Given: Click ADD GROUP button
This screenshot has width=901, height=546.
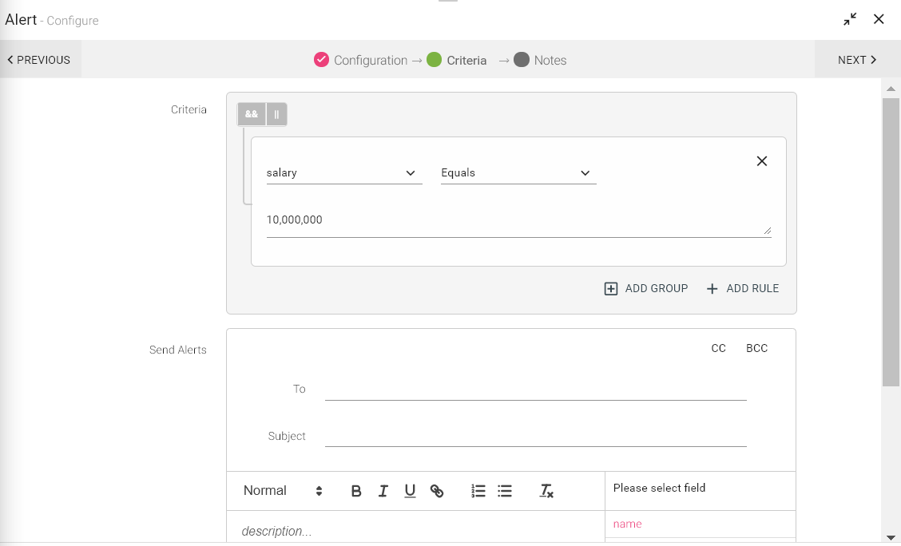Looking at the screenshot, I should click(645, 288).
